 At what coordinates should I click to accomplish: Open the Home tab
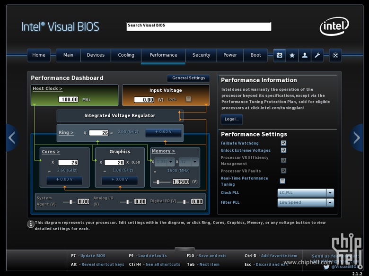click(39, 55)
